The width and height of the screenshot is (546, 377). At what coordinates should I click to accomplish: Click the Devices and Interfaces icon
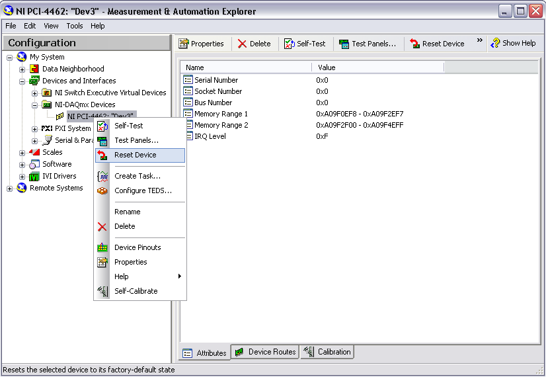click(34, 81)
